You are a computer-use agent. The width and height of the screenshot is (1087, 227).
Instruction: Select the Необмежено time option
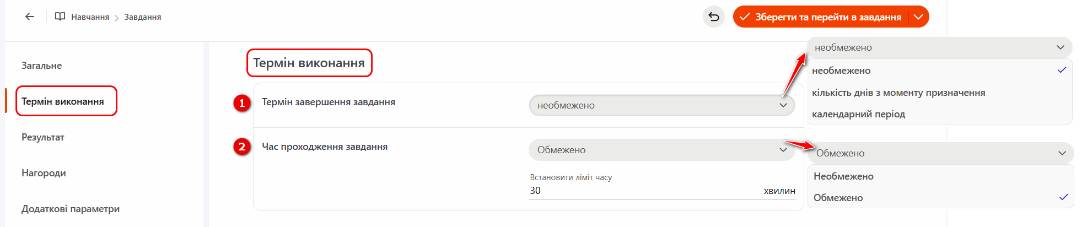tap(843, 176)
